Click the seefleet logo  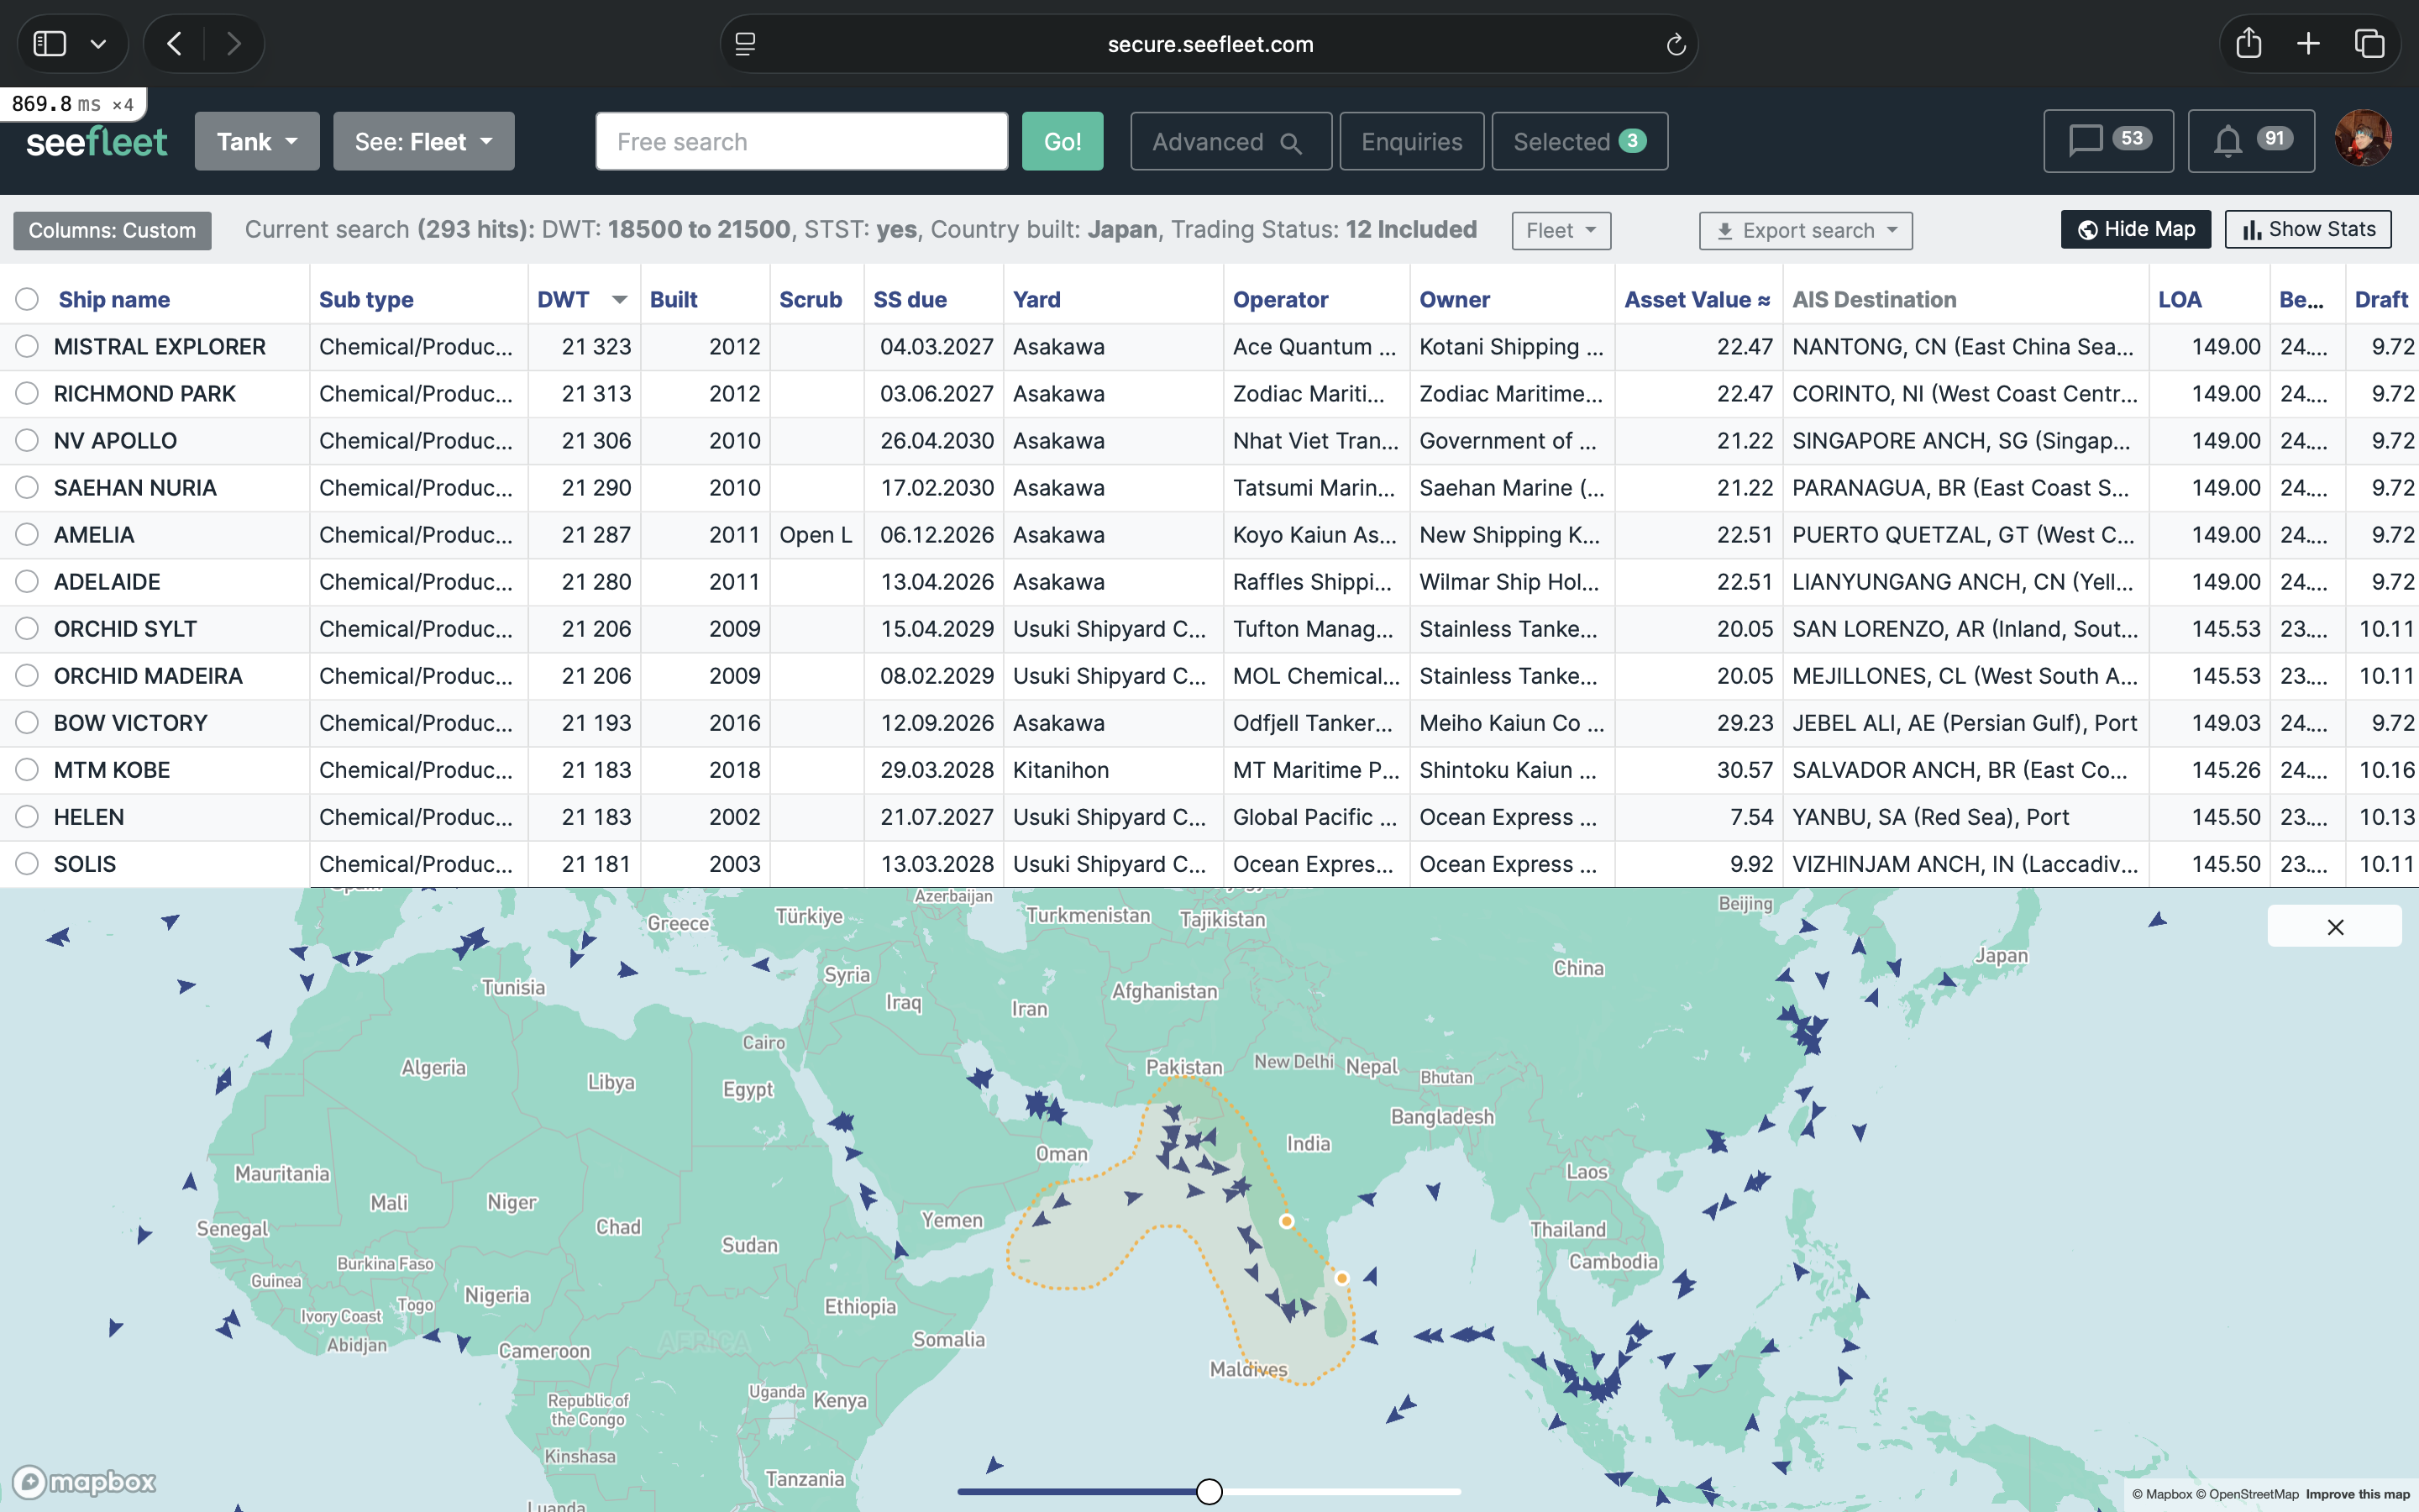point(97,142)
